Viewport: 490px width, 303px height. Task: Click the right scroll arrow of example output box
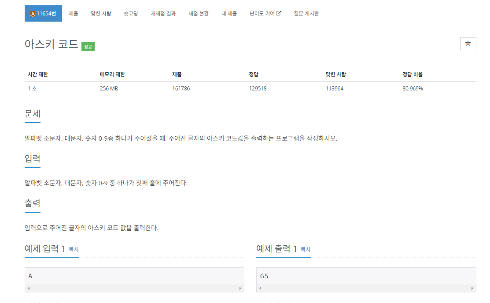[472, 288]
